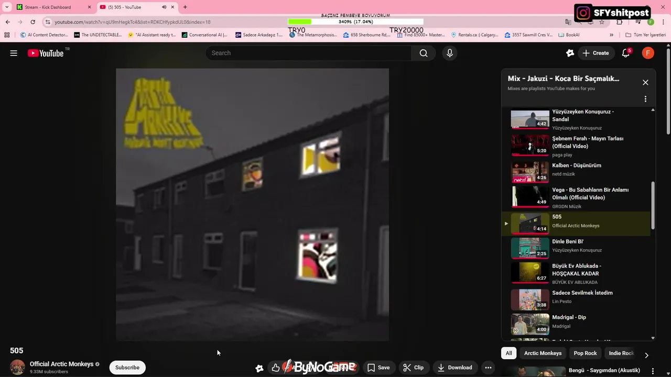The image size is (671, 377).
Task: Open tab search dropdown arrow
Action: [x=7, y=7]
